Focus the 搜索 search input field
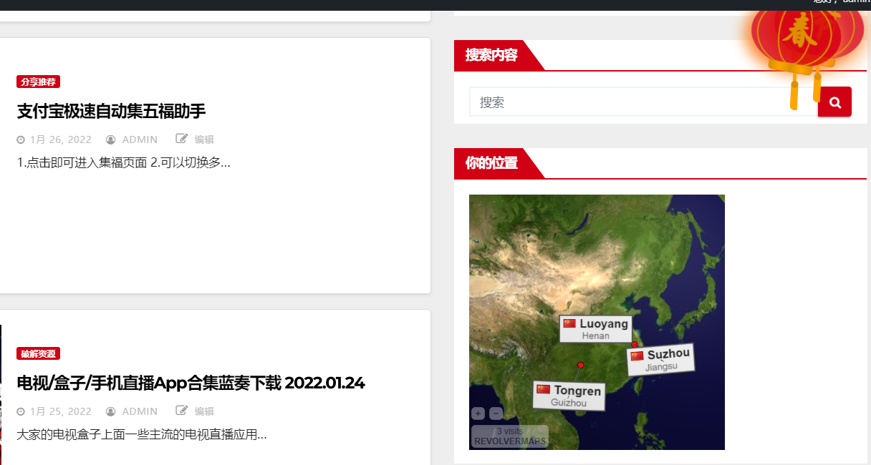This screenshot has height=465, width=871. click(643, 102)
